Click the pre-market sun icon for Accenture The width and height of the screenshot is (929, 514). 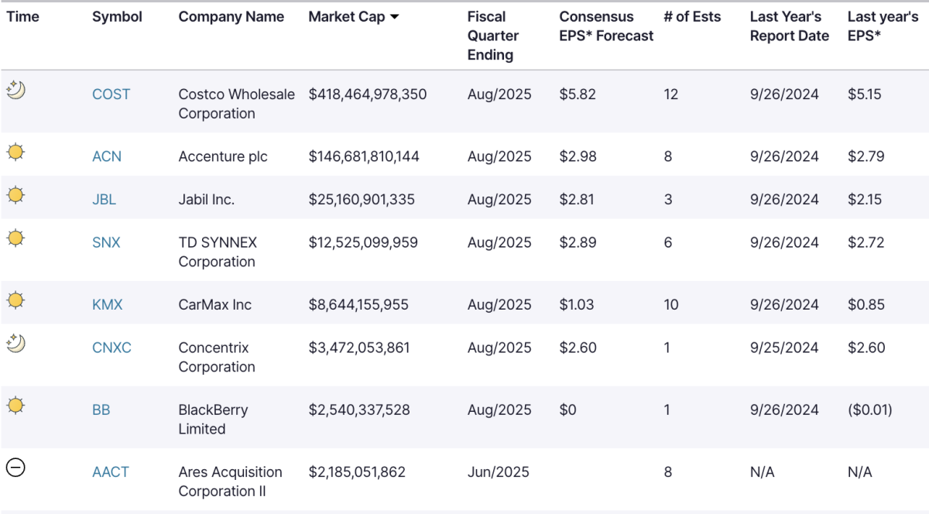15,152
